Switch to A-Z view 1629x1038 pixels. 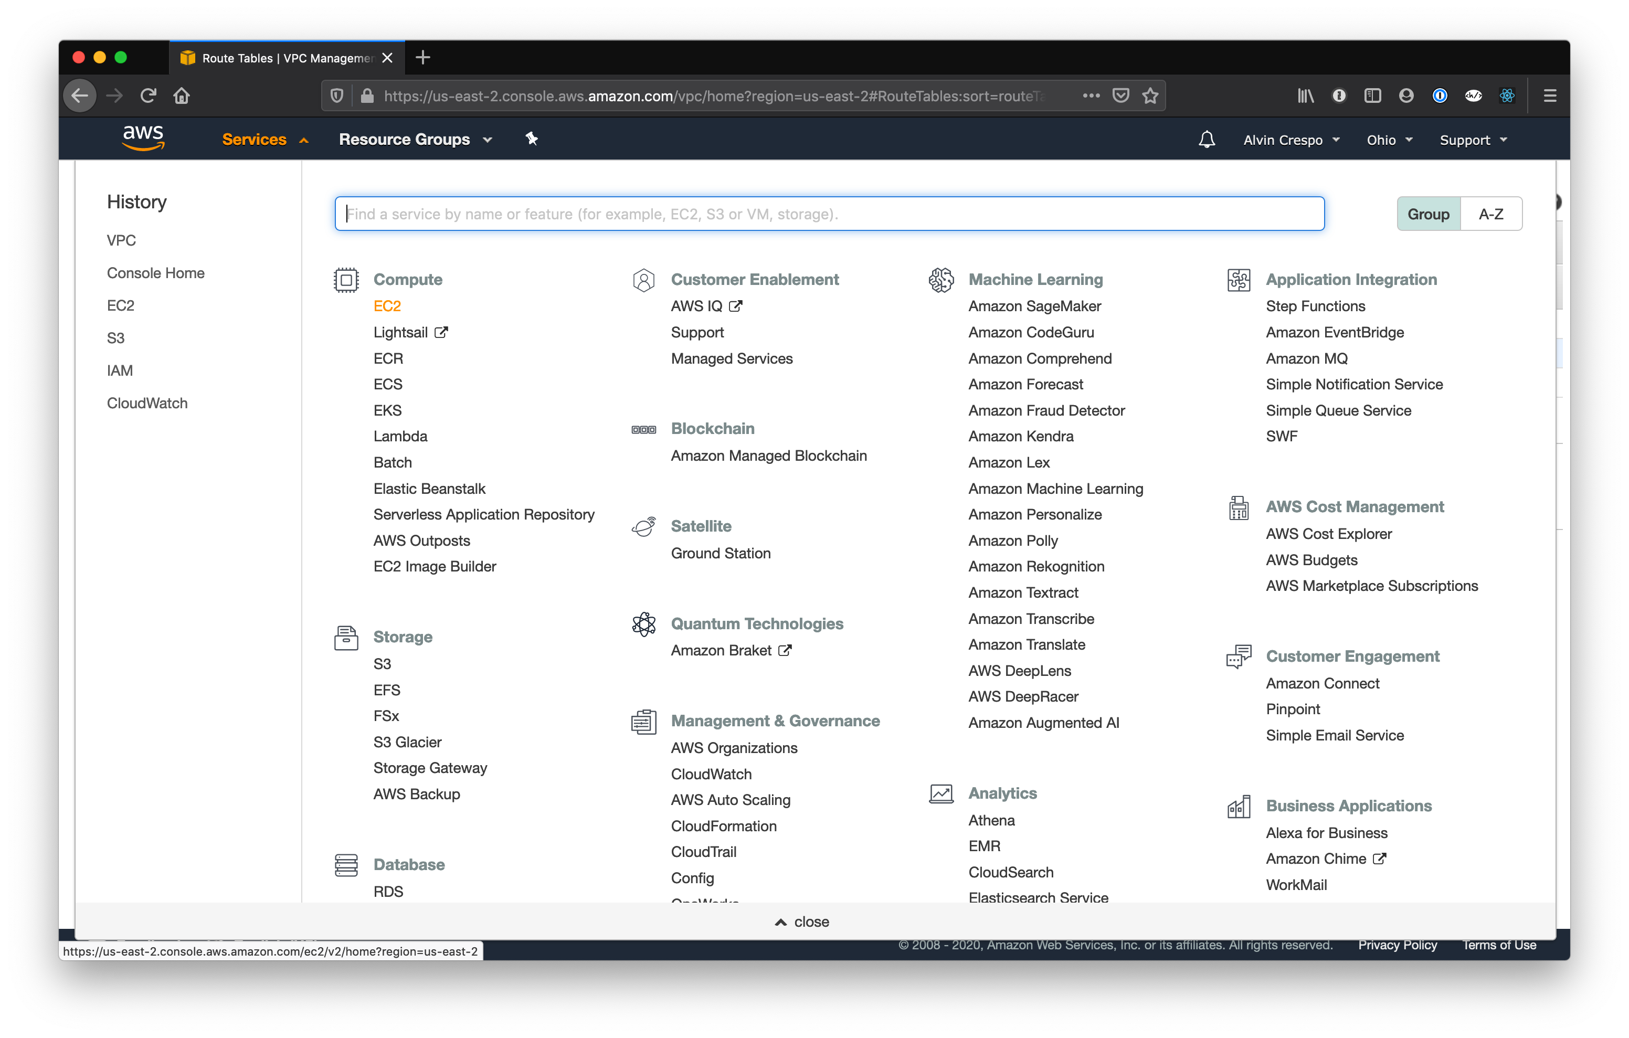click(x=1491, y=213)
